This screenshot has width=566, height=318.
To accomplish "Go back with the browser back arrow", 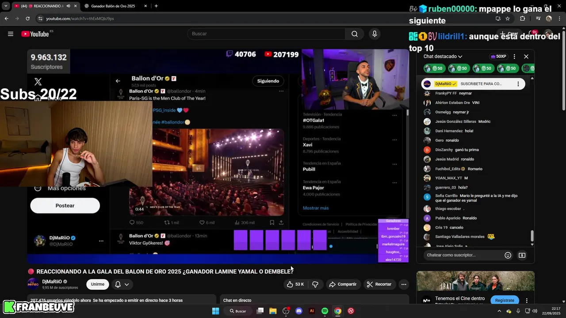I will pos(6,19).
